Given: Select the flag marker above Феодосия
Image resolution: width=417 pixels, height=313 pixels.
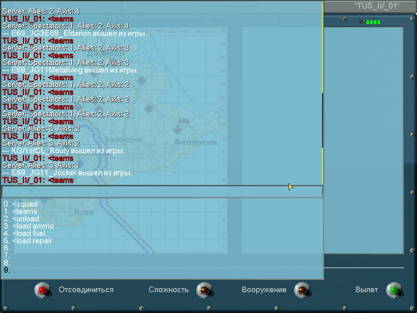Looking at the screenshot, I should click(184, 121).
